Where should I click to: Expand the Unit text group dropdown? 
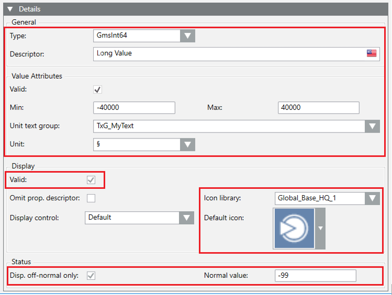pyautogui.click(x=372, y=126)
